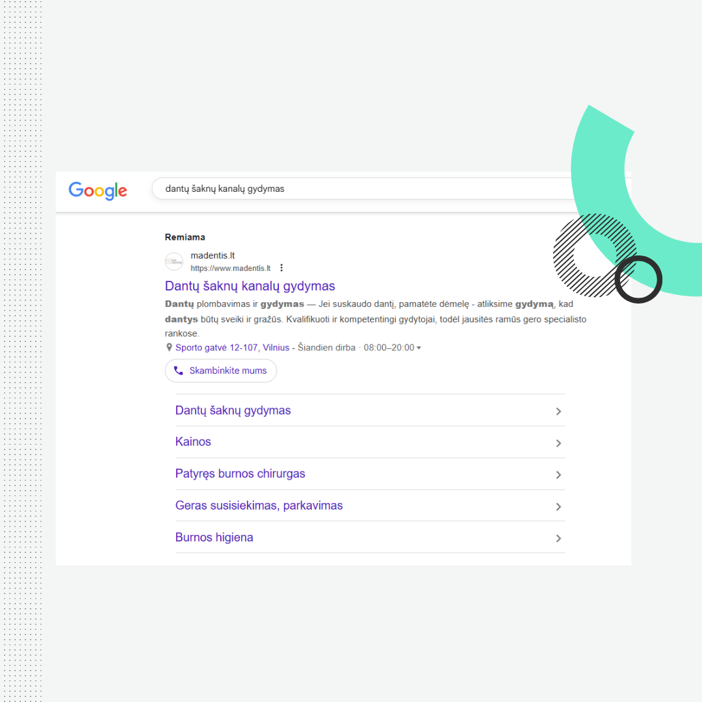
Task: Click the chevron beside Dantų šaknų gydymas
Action: pyautogui.click(x=558, y=411)
